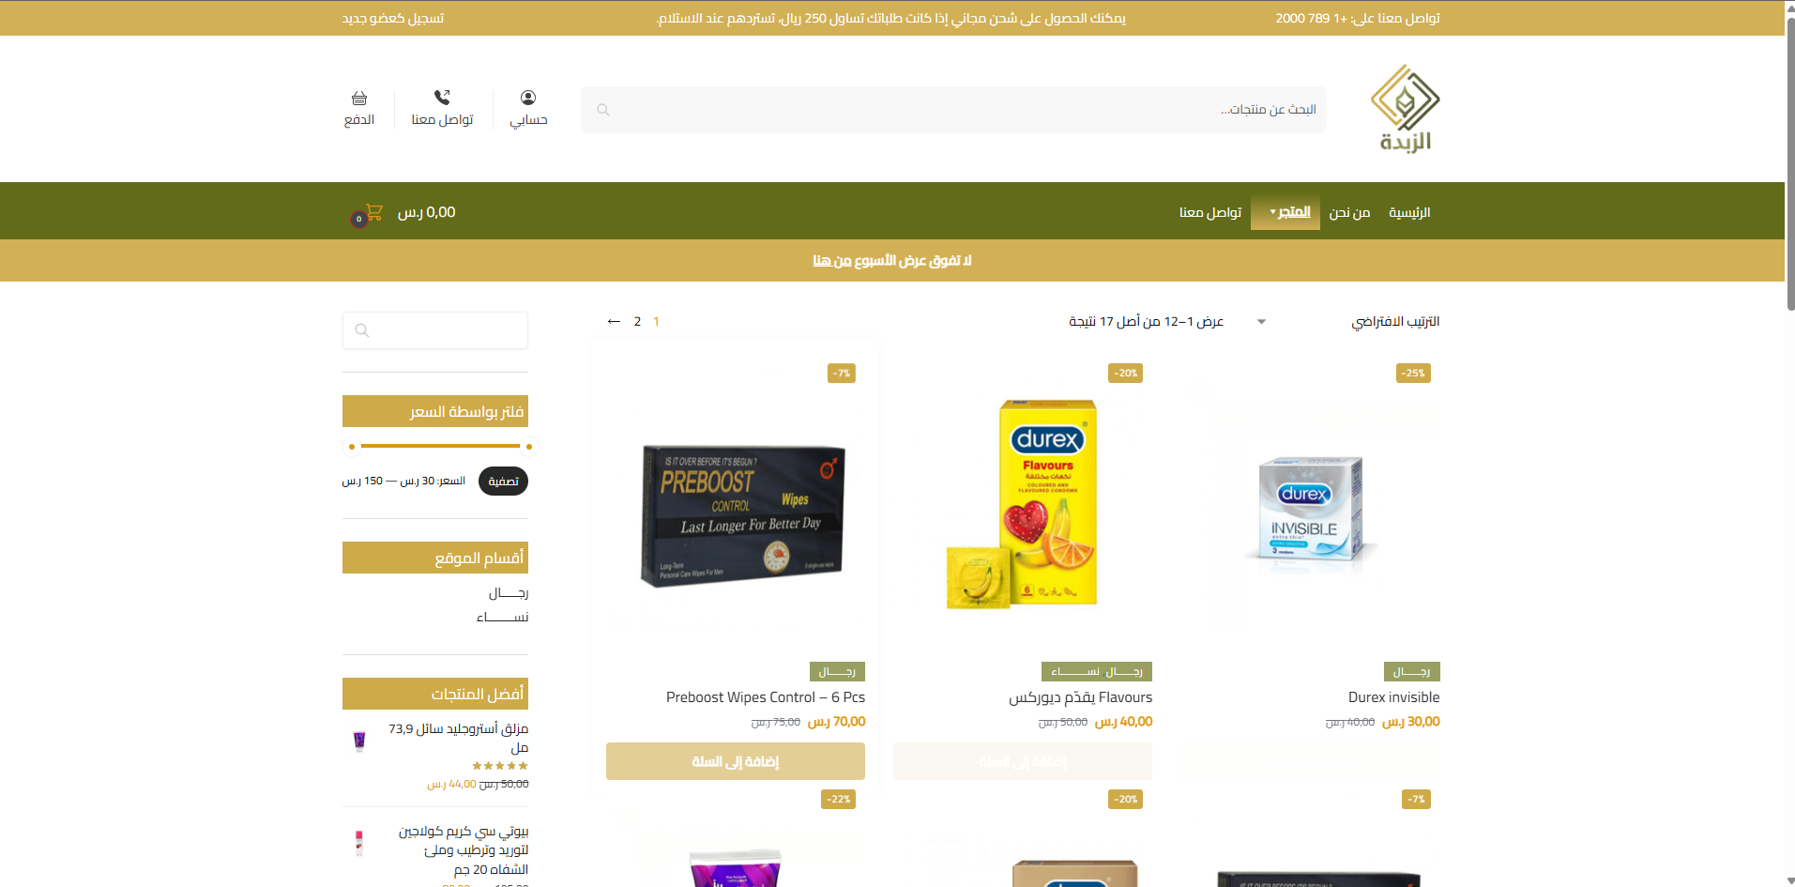This screenshot has width=1795, height=887.
Task: Click the next page arrow in pagination
Action: click(x=614, y=321)
